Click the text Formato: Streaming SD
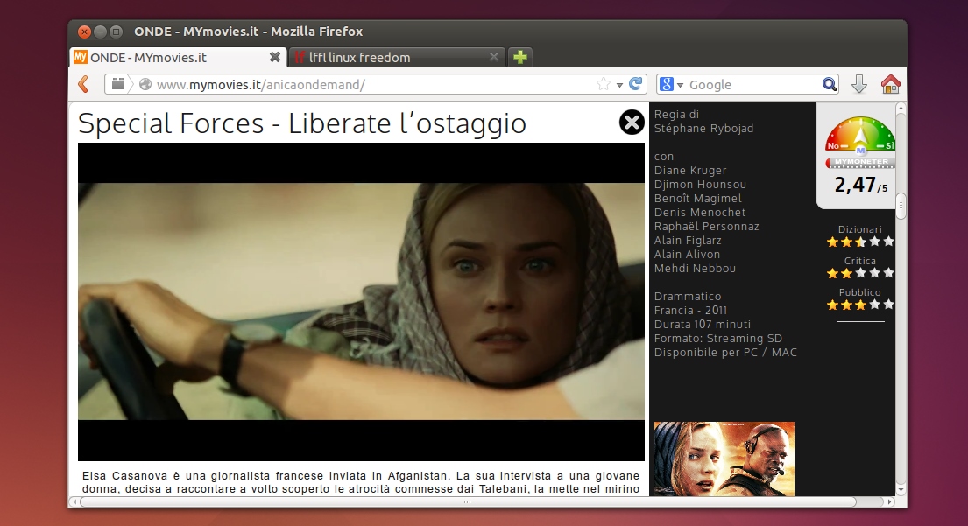 pos(718,339)
